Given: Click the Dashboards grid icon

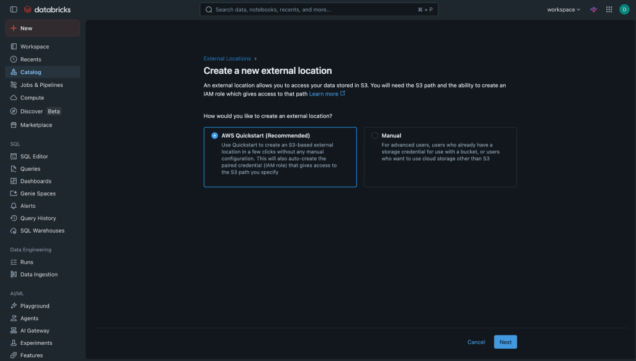Looking at the screenshot, I should (14, 181).
